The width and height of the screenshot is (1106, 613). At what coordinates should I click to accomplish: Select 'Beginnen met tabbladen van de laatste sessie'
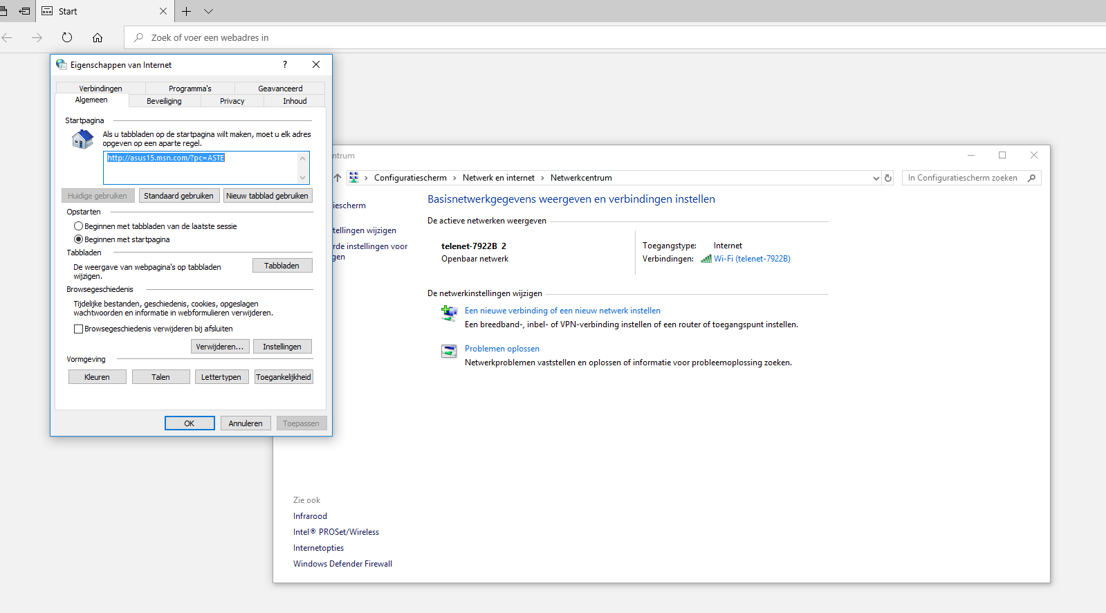pyautogui.click(x=78, y=226)
